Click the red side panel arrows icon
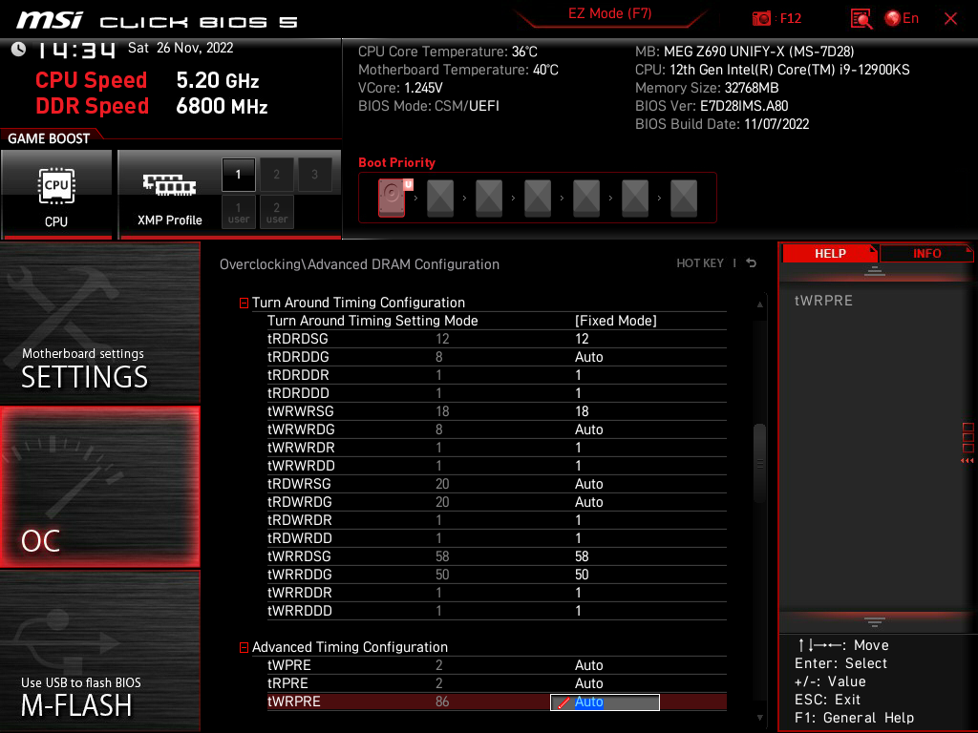This screenshot has width=978, height=733. pos(967,461)
